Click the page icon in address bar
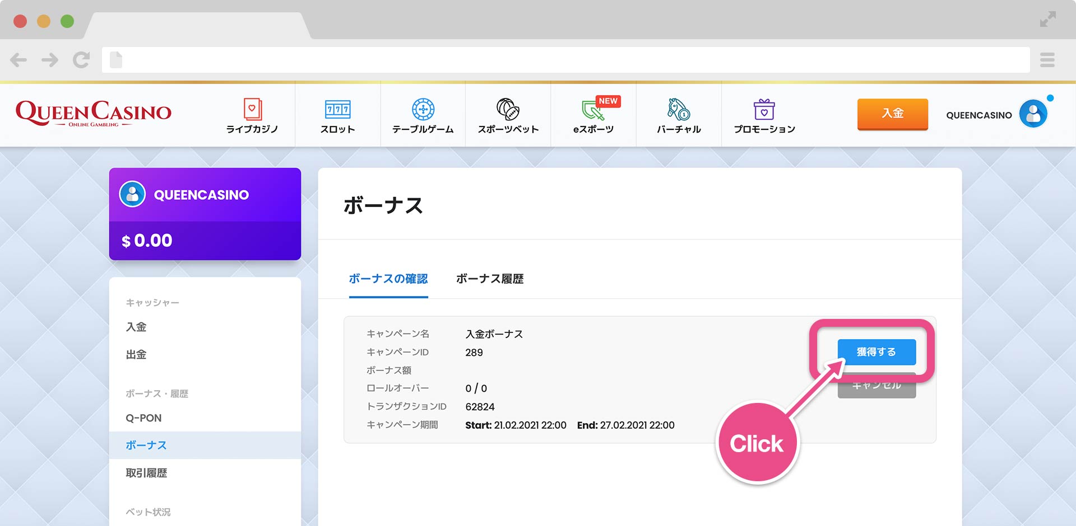Screen dimensions: 1076x526 point(116,60)
